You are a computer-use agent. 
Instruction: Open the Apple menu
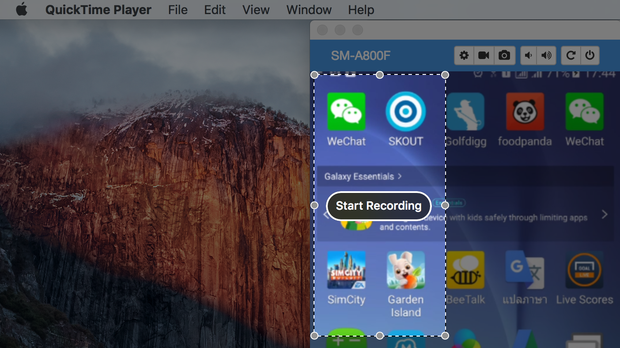click(22, 9)
